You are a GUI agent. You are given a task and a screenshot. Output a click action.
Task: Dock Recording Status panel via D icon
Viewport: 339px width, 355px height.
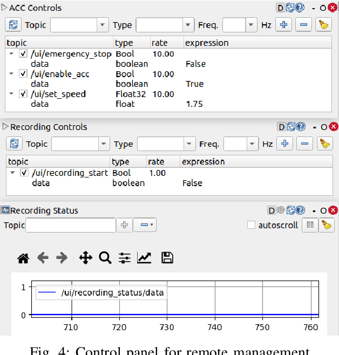272,210
